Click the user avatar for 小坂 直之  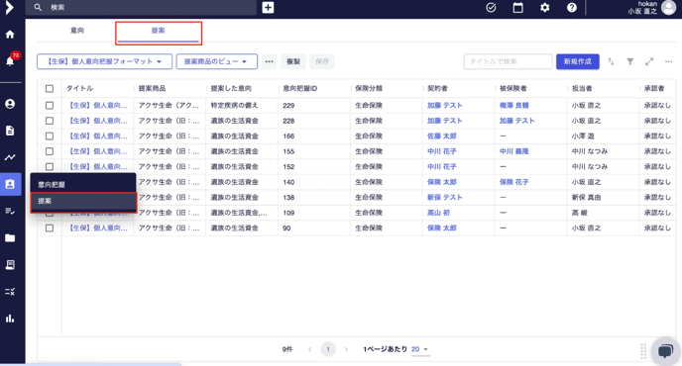pos(669,7)
